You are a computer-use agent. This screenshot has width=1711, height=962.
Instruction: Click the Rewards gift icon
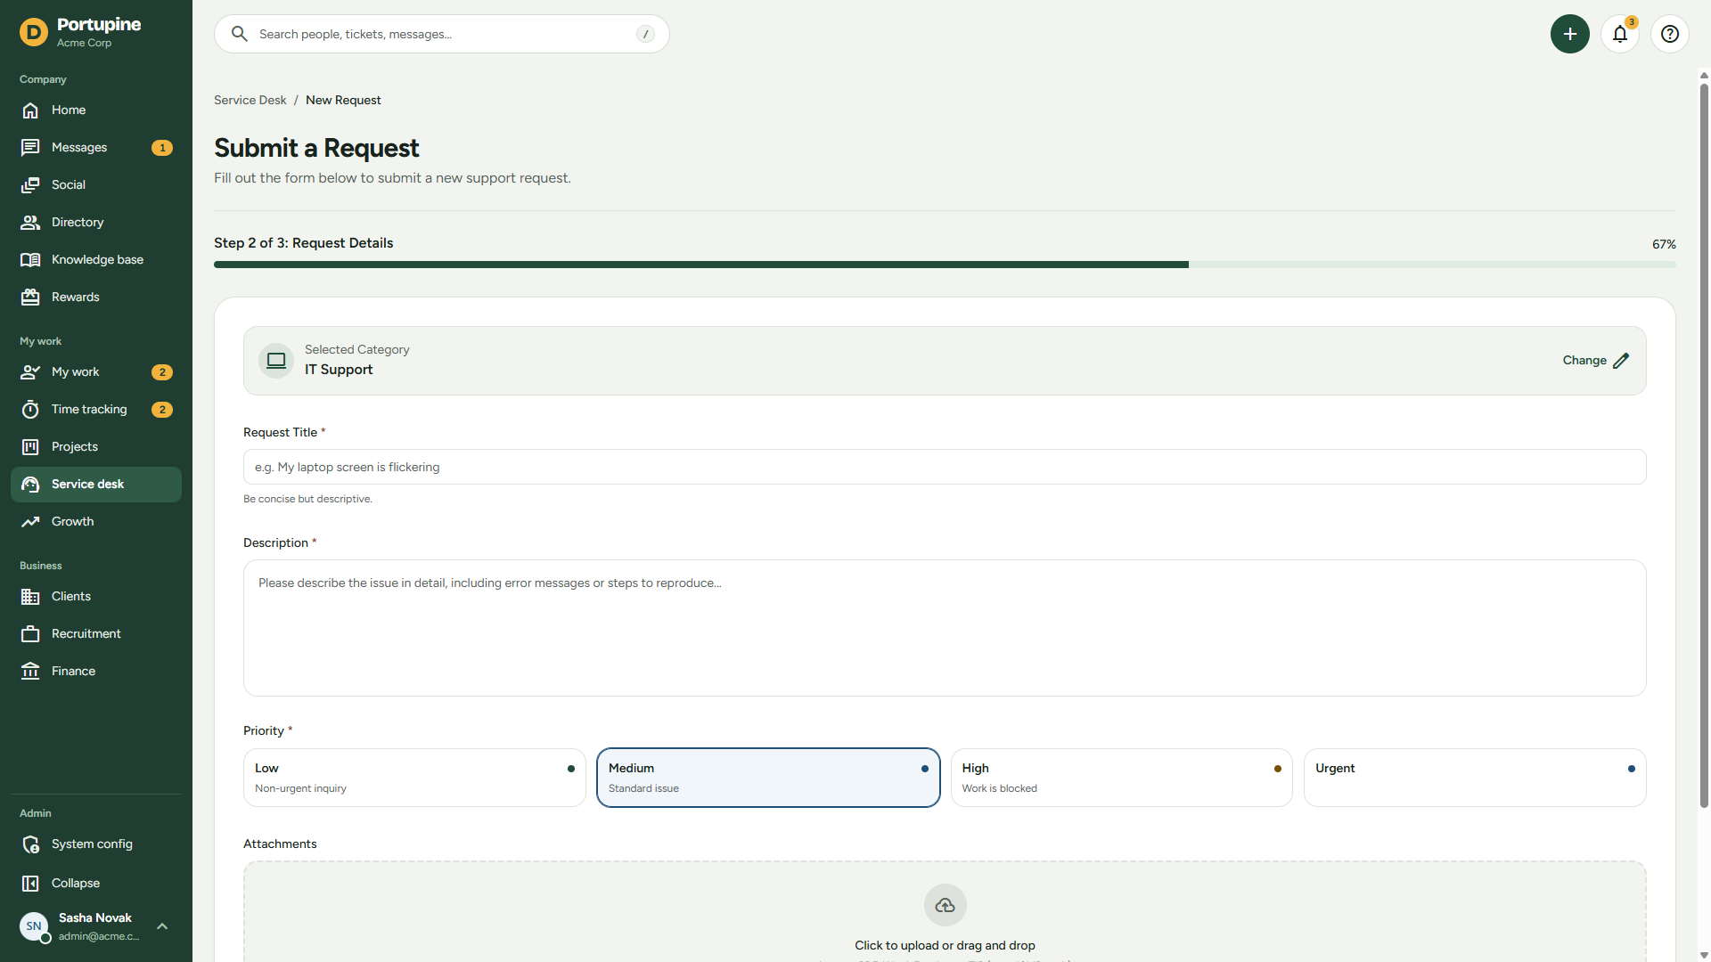pyautogui.click(x=30, y=298)
